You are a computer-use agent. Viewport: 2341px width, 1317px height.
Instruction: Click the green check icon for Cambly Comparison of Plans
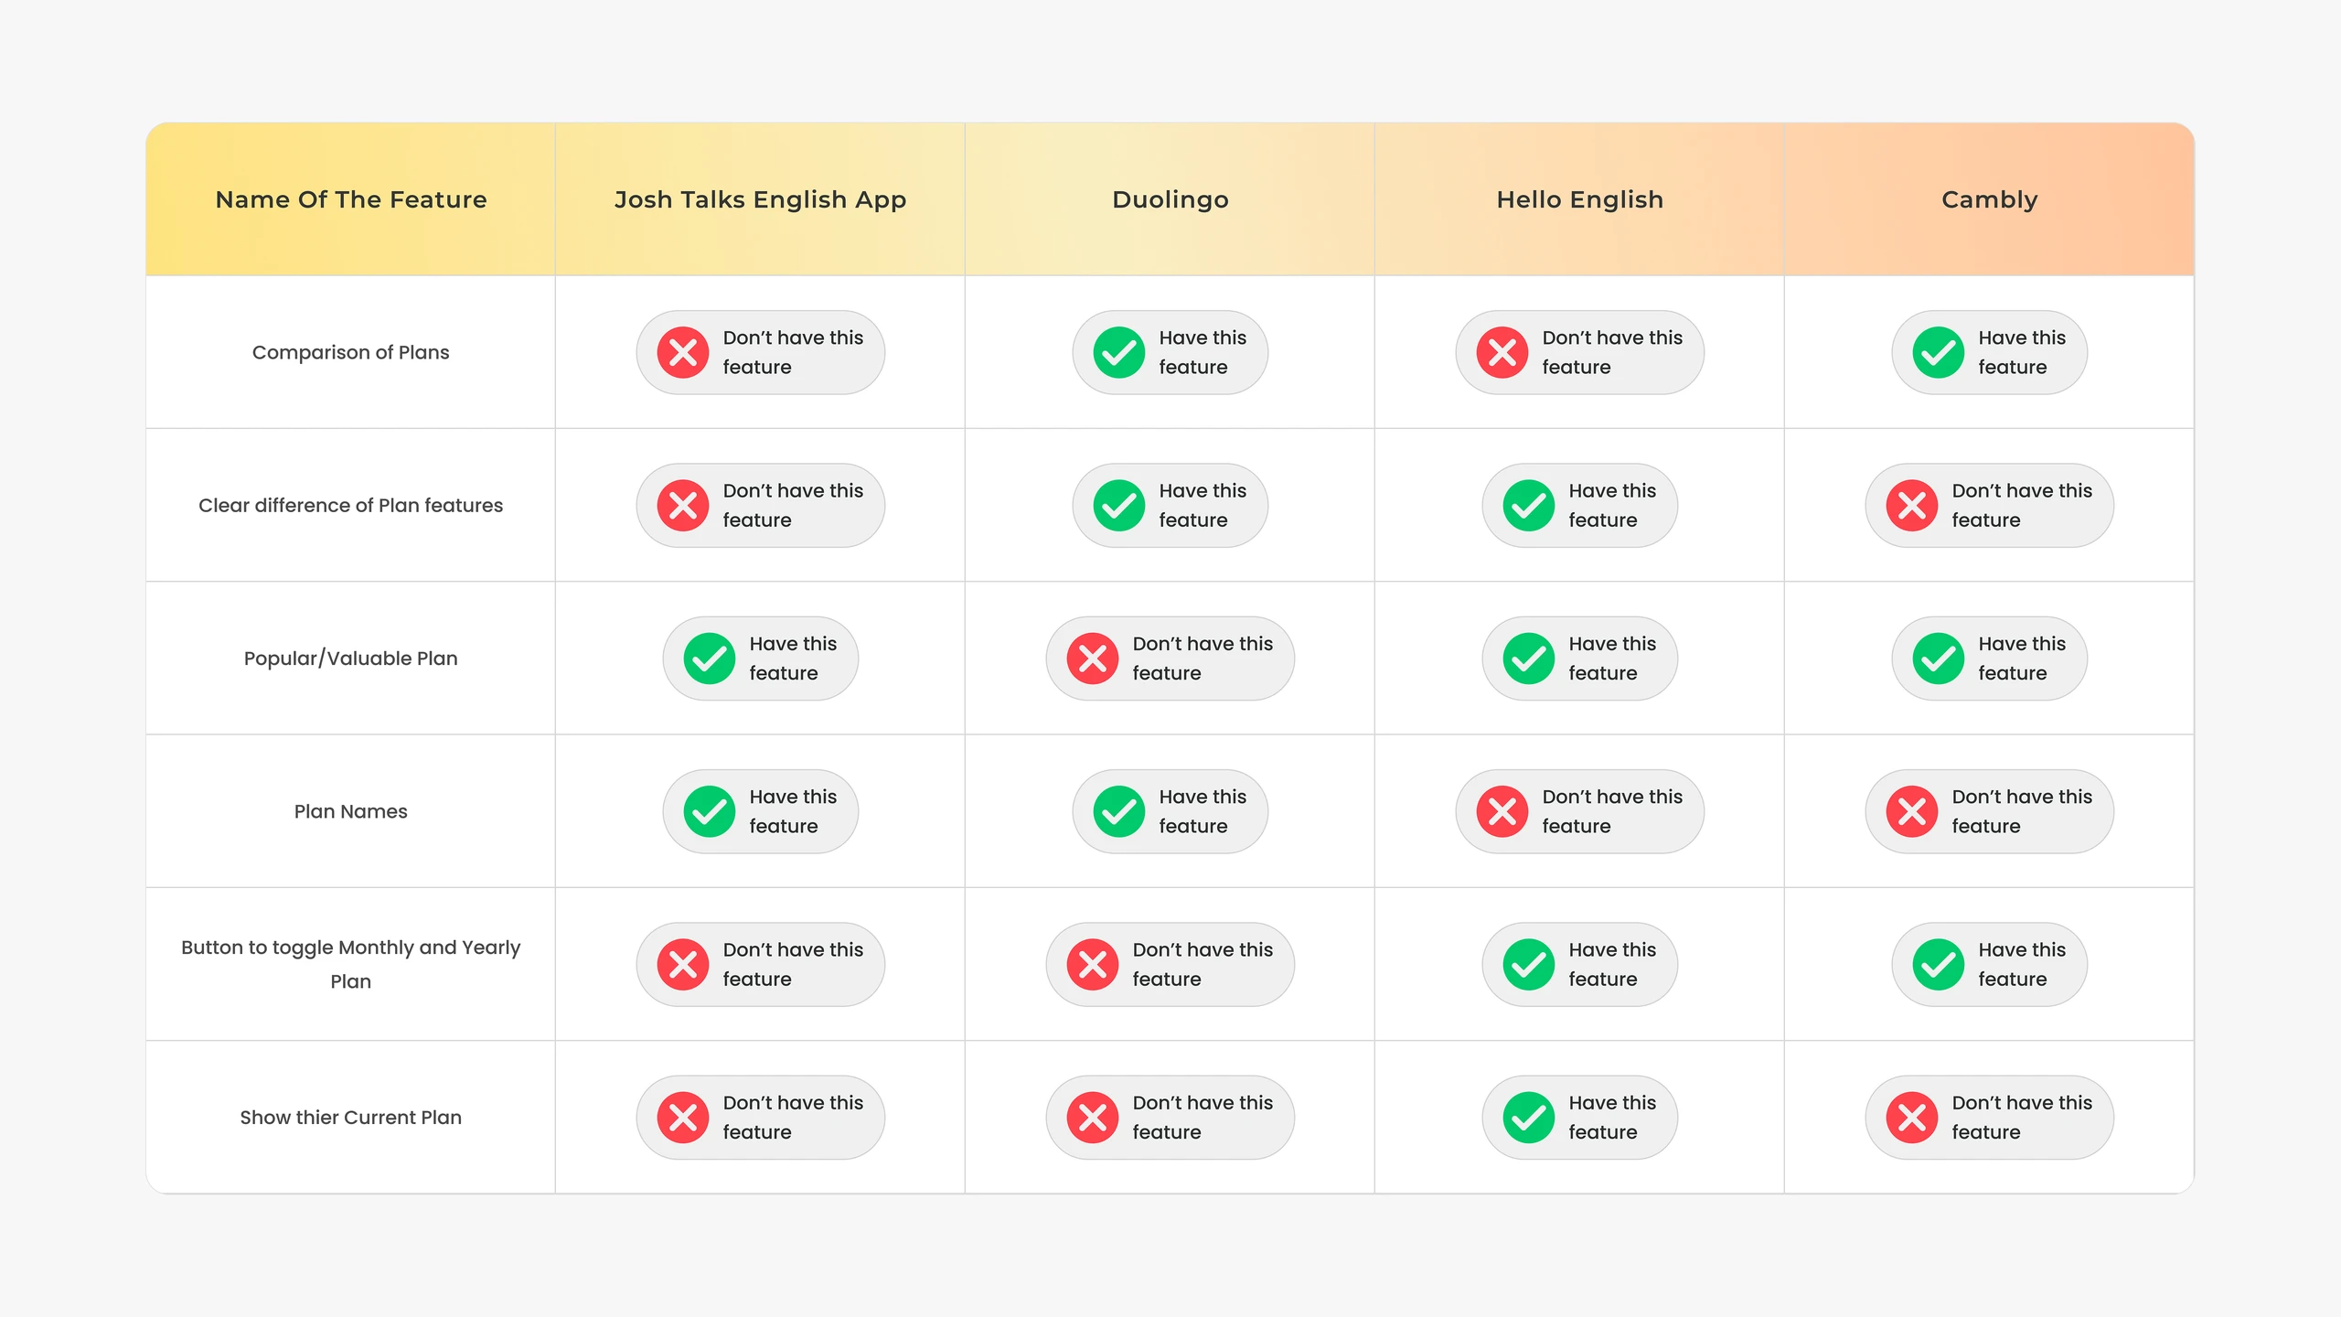point(1939,352)
